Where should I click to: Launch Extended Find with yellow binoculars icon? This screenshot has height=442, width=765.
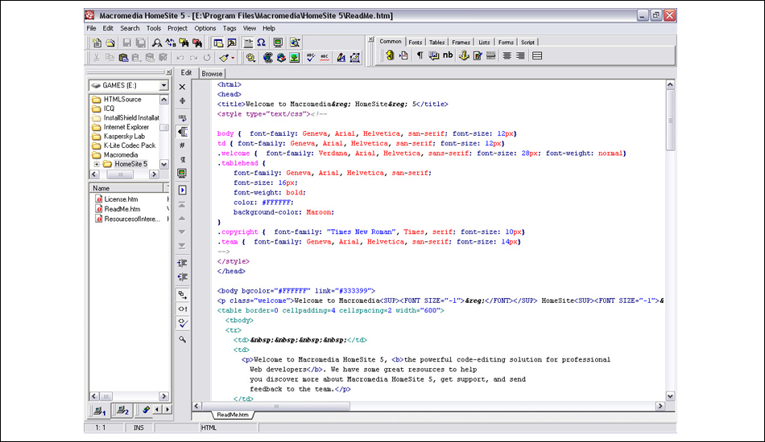tap(184, 43)
